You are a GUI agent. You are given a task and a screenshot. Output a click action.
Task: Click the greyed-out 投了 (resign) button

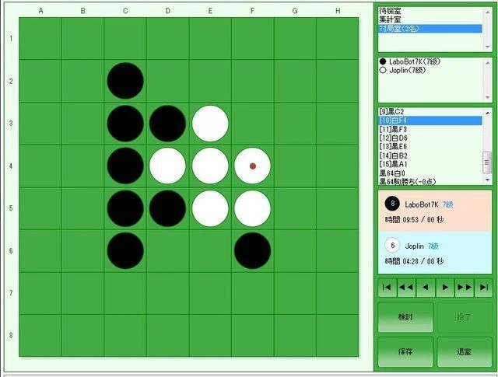point(465,317)
